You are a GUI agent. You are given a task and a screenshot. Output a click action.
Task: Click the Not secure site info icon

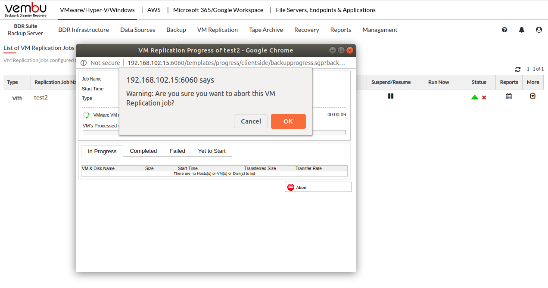(x=84, y=63)
